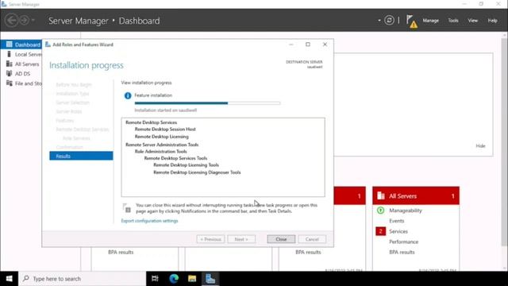Click the Previous button in wizard

[210, 239]
